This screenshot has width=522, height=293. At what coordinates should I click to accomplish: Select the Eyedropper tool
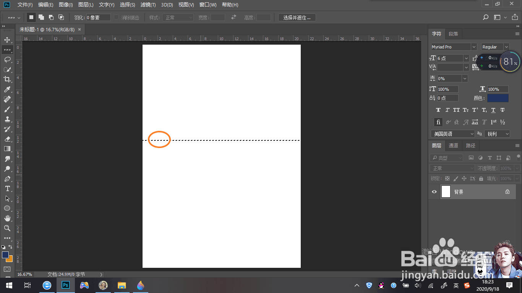7,89
